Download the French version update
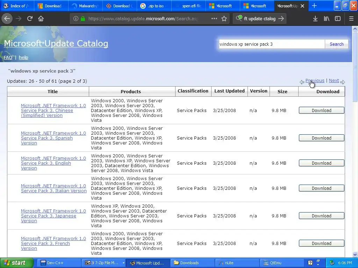This screenshot has height=268, width=358. coord(322,243)
